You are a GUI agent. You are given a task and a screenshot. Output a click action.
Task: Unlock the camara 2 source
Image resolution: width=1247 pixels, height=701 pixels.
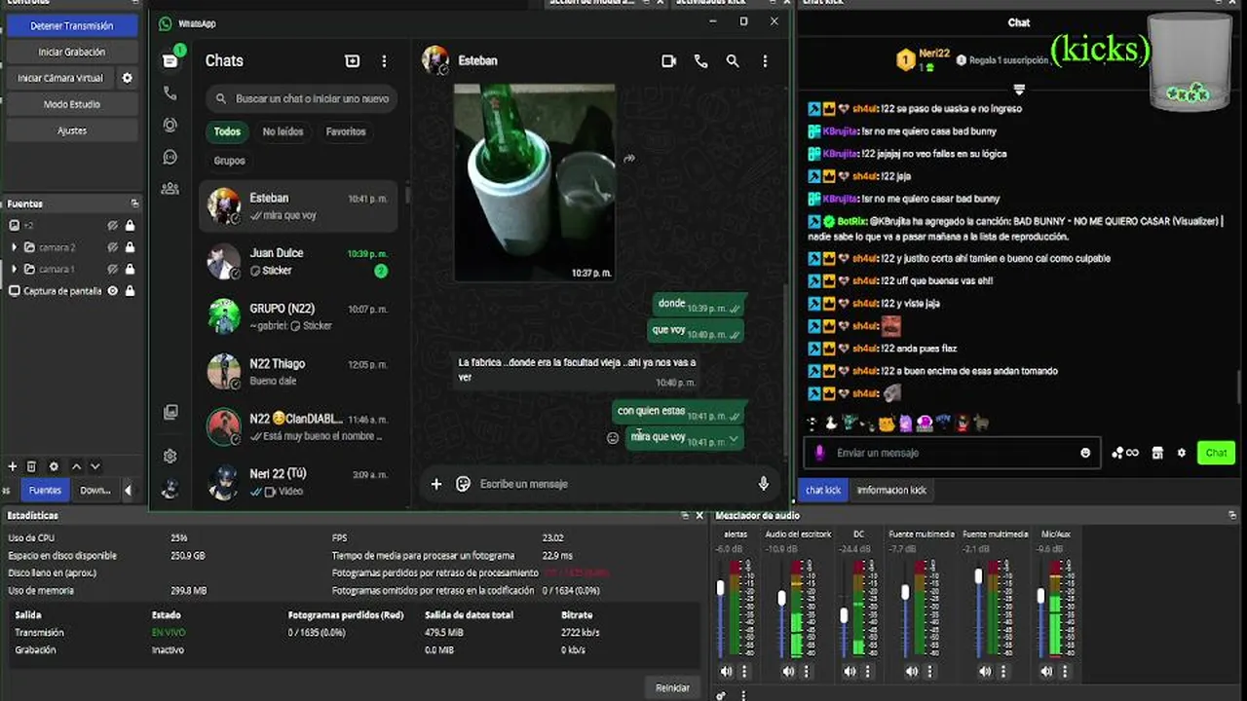click(x=130, y=247)
